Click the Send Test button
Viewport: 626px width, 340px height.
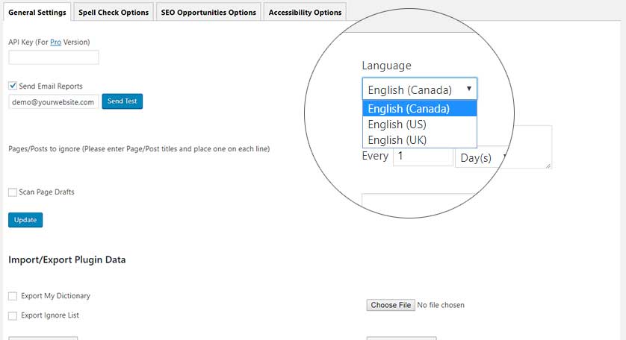123,101
